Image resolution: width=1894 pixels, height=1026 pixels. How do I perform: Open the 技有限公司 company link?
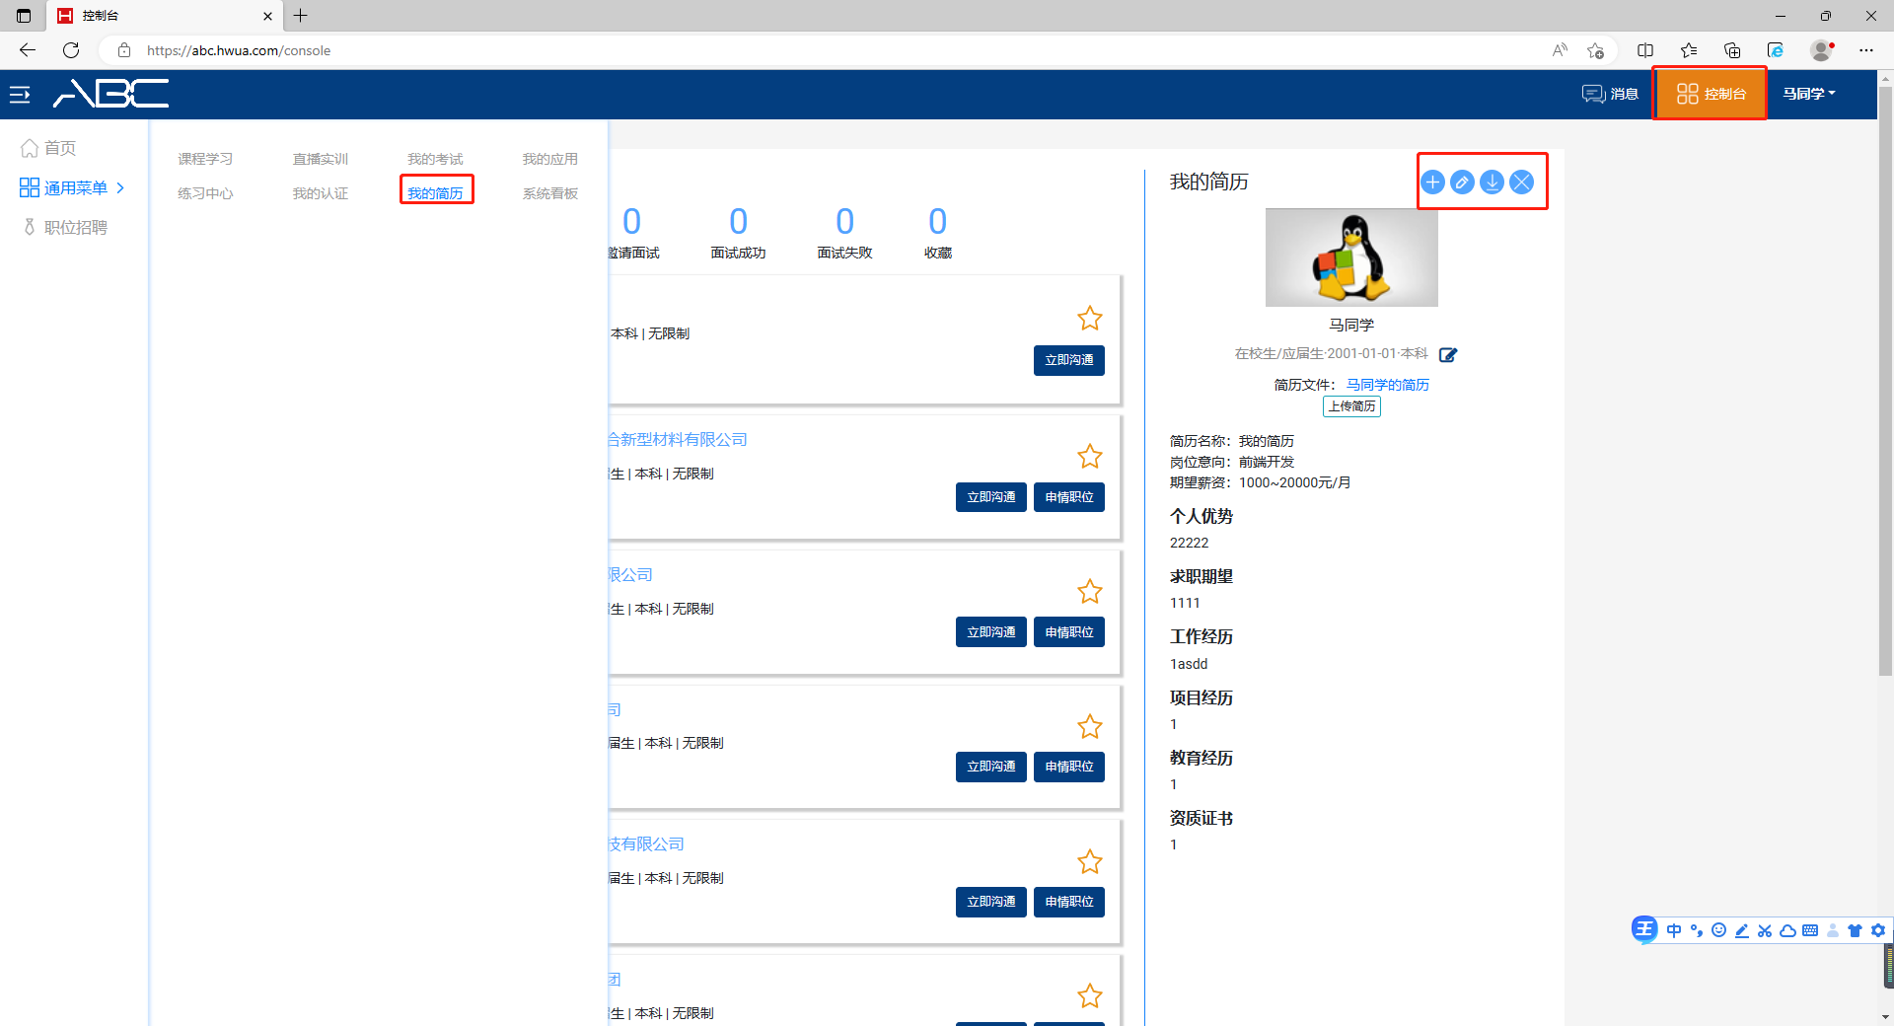click(x=646, y=844)
